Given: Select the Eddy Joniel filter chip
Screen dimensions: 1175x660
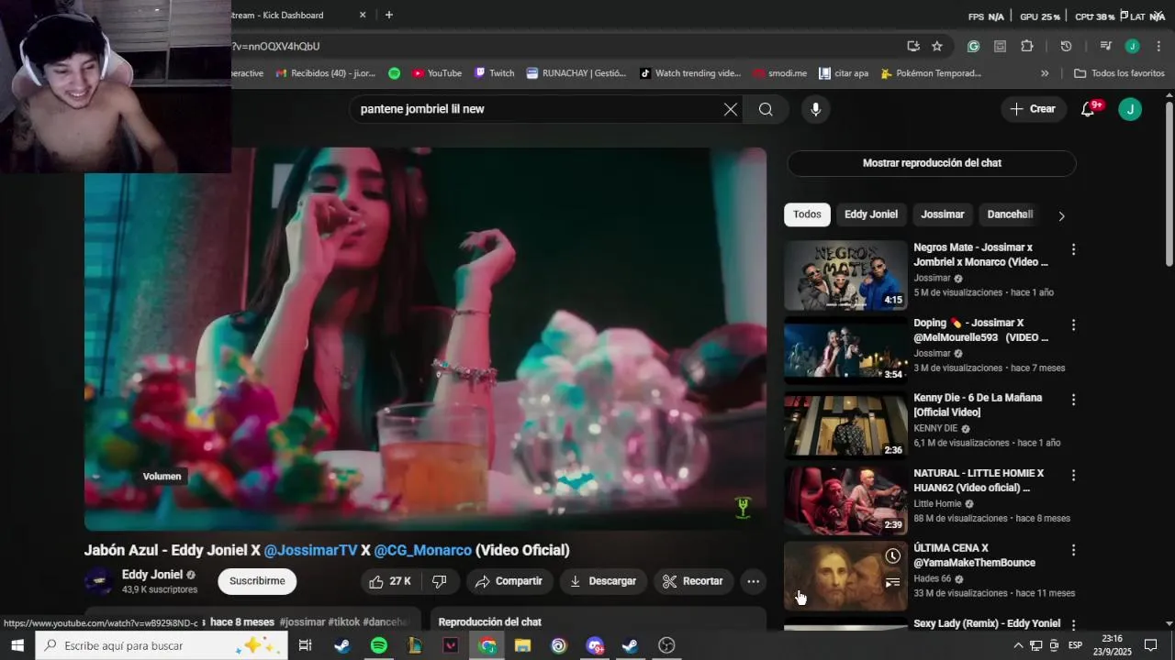Looking at the screenshot, I should pyautogui.click(x=871, y=214).
